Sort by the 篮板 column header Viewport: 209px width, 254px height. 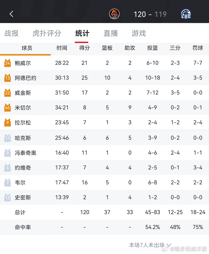(x=107, y=48)
